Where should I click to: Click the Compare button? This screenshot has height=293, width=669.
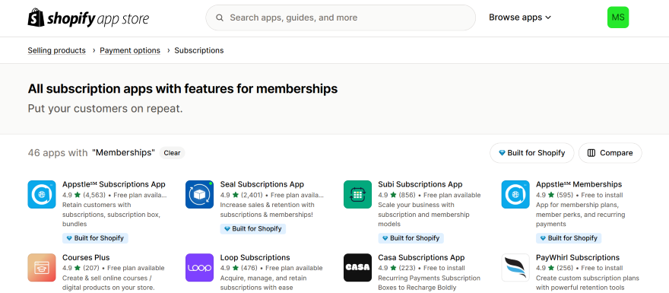coord(610,153)
